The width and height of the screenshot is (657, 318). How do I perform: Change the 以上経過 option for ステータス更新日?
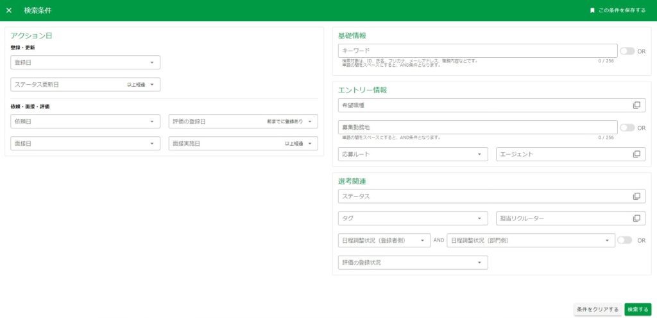point(141,85)
